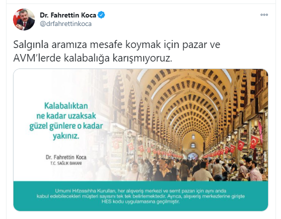Click the blue verified badge
The image size is (281, 219).
[101, 15]
